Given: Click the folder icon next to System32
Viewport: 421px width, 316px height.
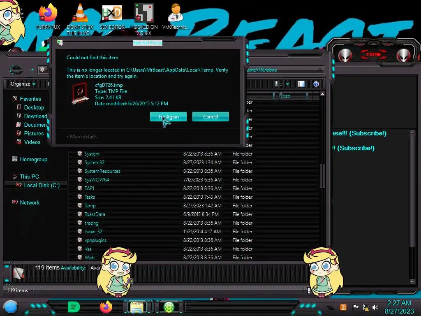Looking at the screenshot, I should (80, 162).
